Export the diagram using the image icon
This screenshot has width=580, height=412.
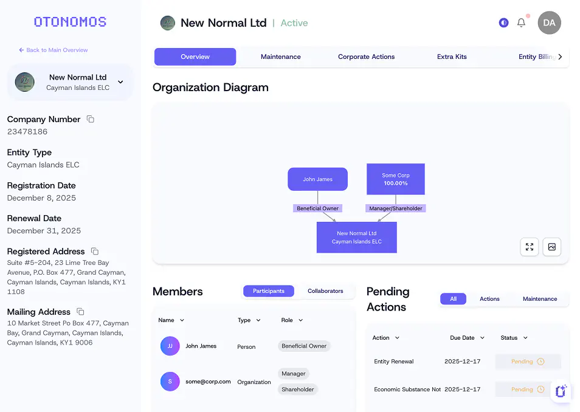[x=551, y=247]
